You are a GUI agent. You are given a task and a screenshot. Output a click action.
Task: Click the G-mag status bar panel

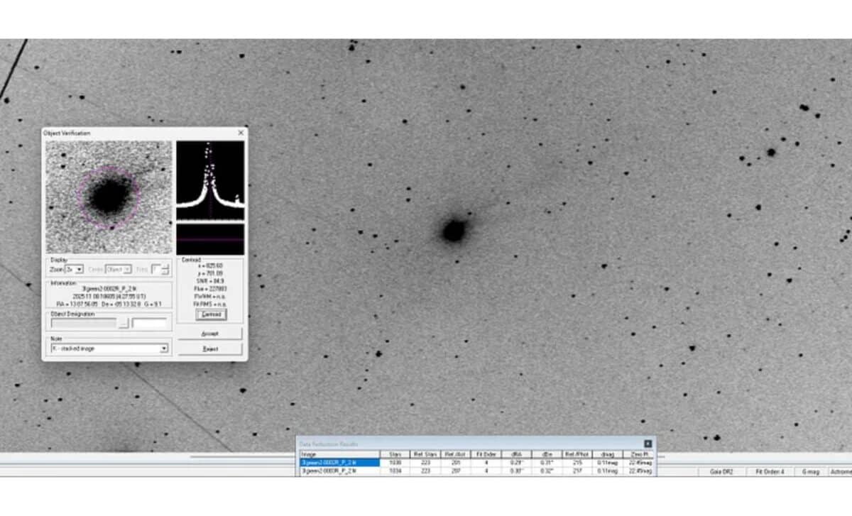pos(812,471)
